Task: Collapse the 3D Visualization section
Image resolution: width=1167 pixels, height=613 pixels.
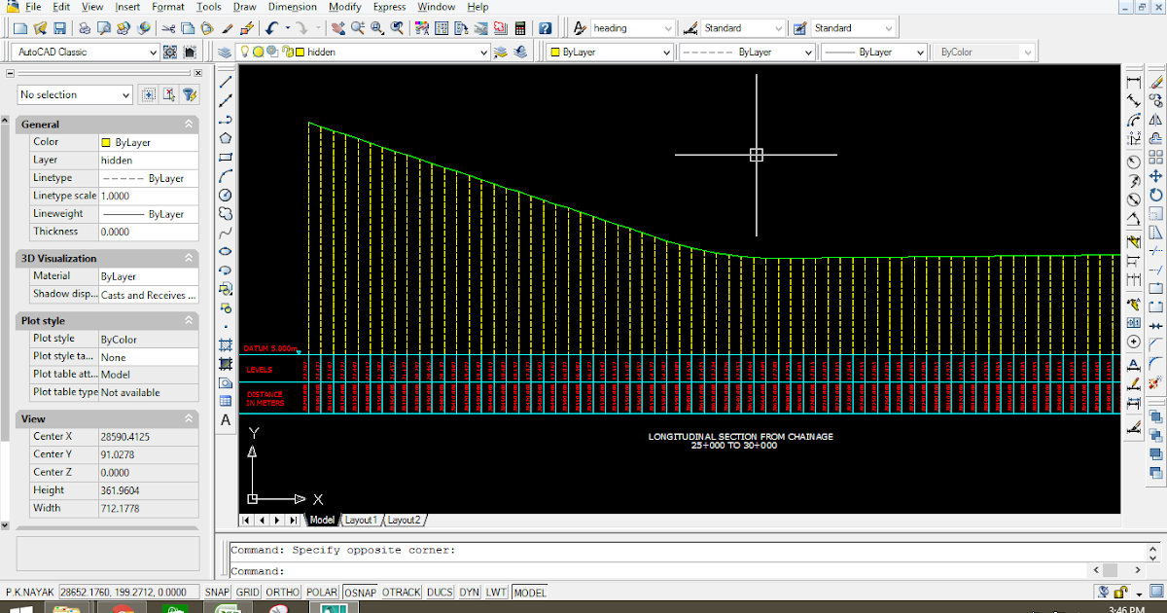Action: click(189, 258)
